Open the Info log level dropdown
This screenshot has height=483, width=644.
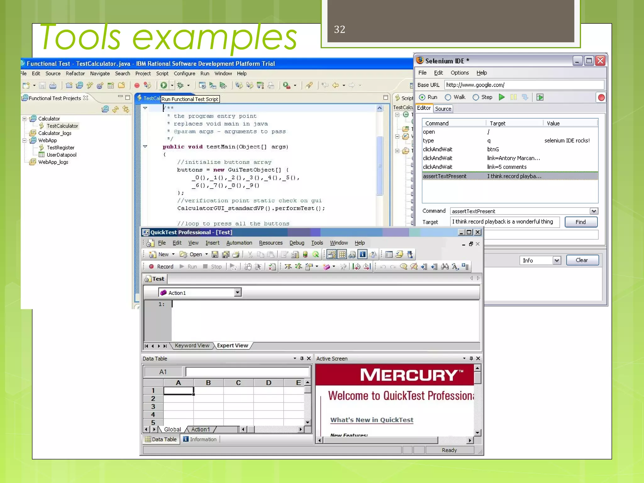click(557, 260)
